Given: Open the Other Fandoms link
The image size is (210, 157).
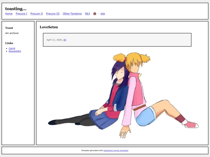Looking at the screenshot, I should [x=72, y=14].
